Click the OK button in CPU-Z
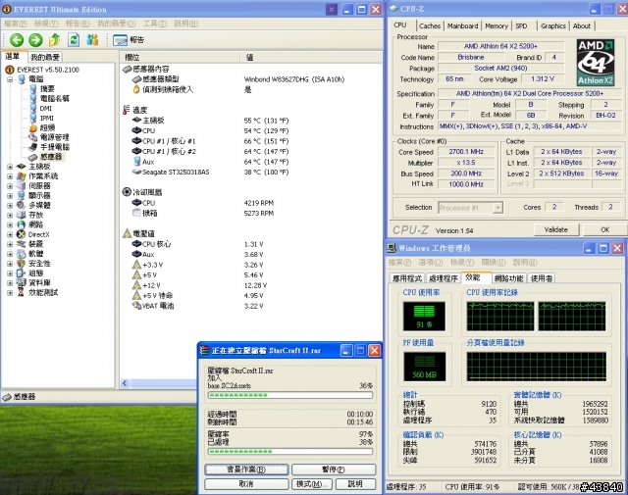 pyautogui.click(x=604, y=229)
